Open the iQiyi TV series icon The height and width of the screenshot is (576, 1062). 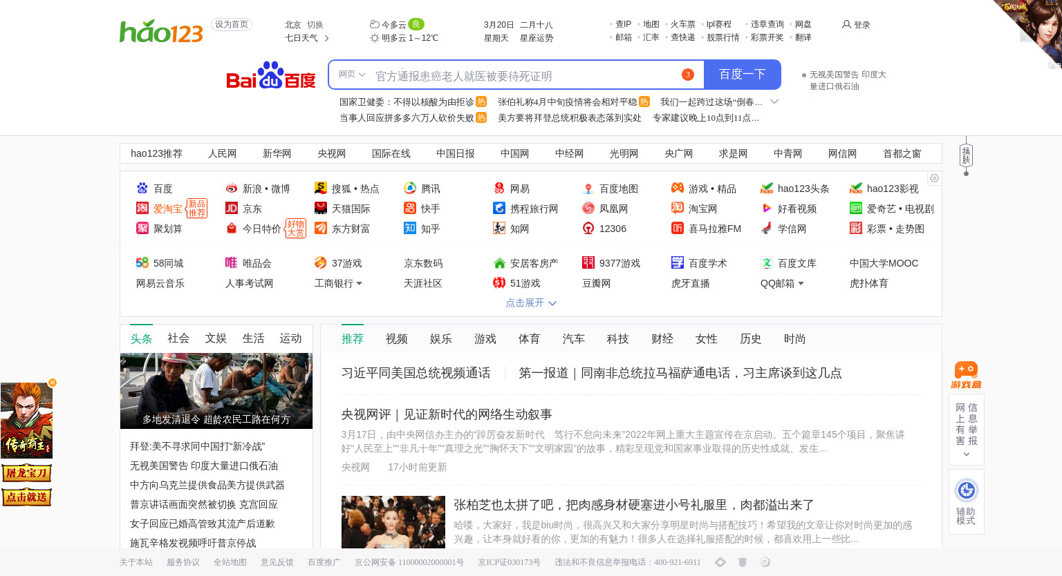(855, 208)
